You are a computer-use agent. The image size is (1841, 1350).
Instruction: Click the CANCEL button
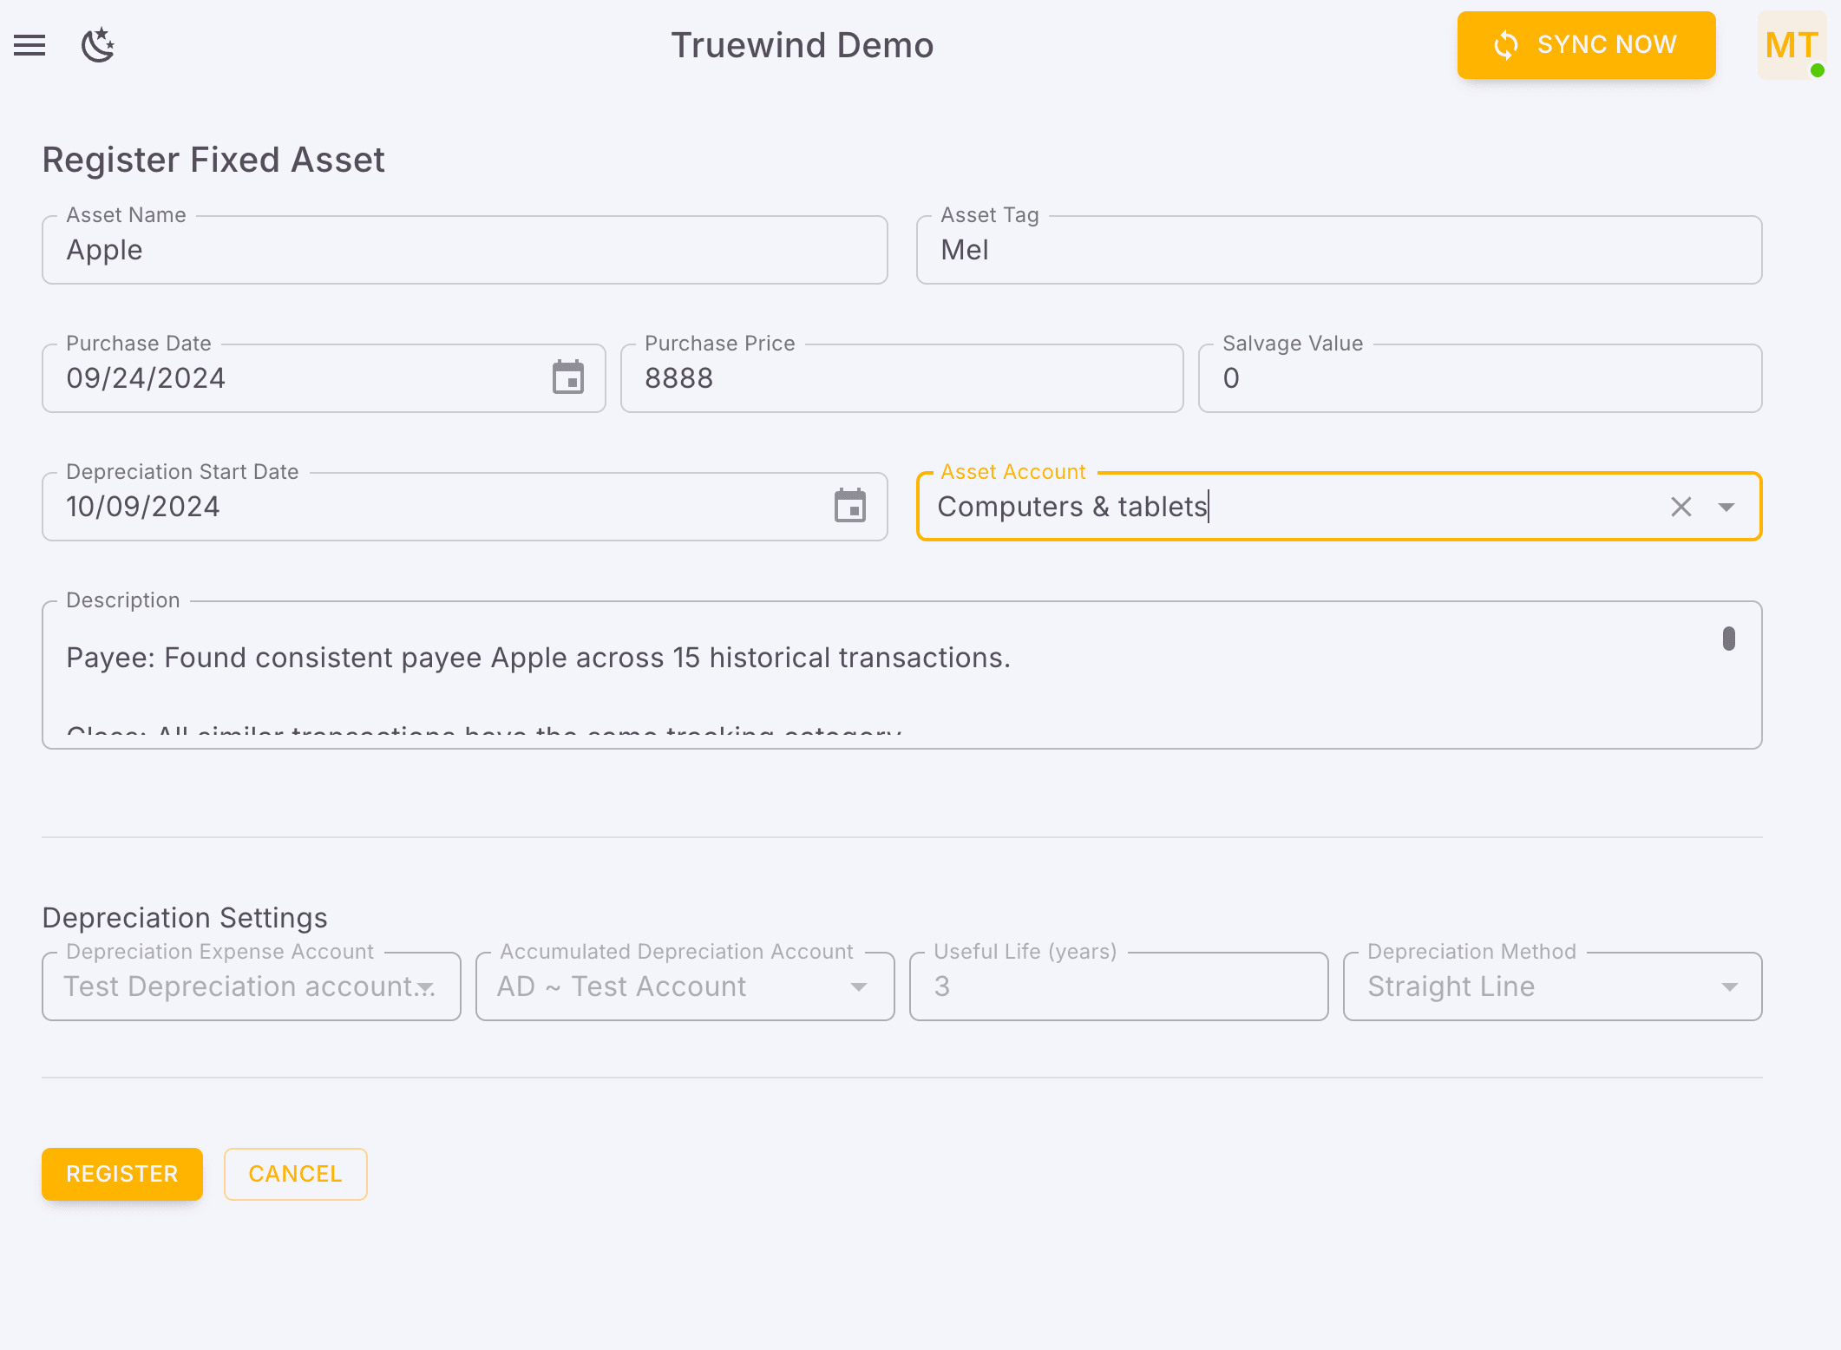click(295, 1174)
